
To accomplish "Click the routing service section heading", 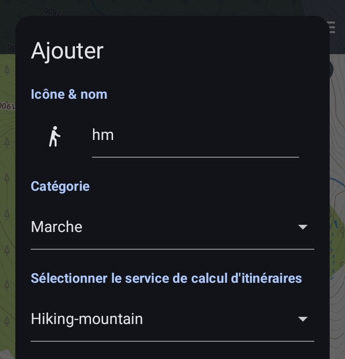I will 166,278.
